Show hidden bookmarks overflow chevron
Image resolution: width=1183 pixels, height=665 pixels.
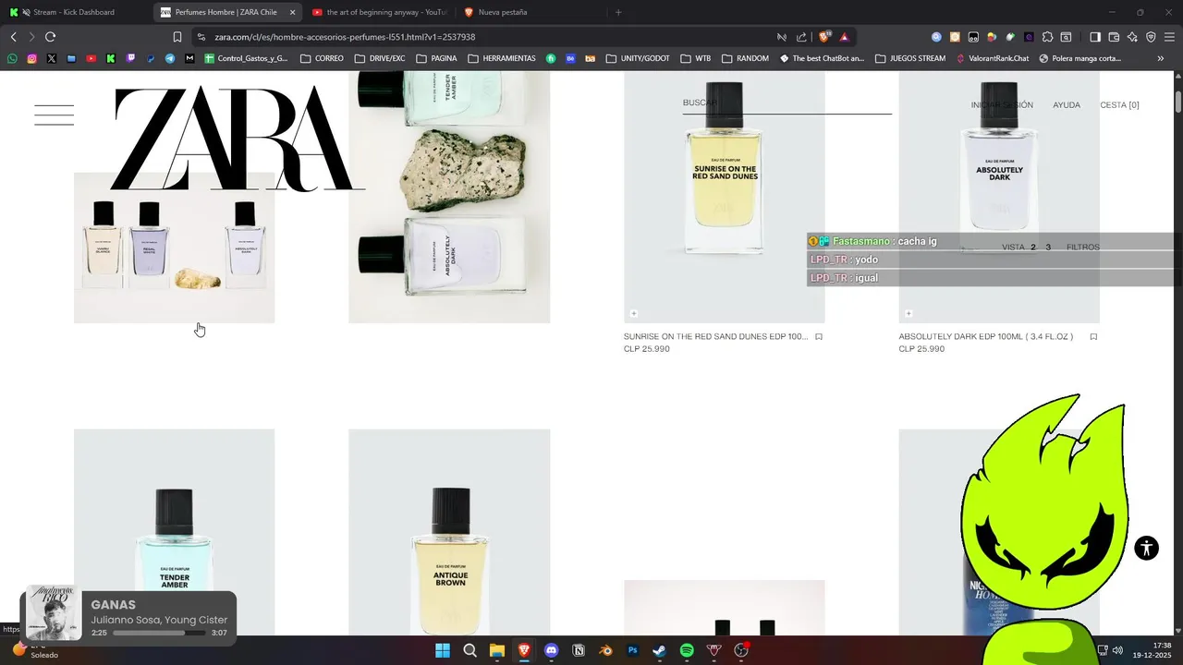[x=1161, y=58]
